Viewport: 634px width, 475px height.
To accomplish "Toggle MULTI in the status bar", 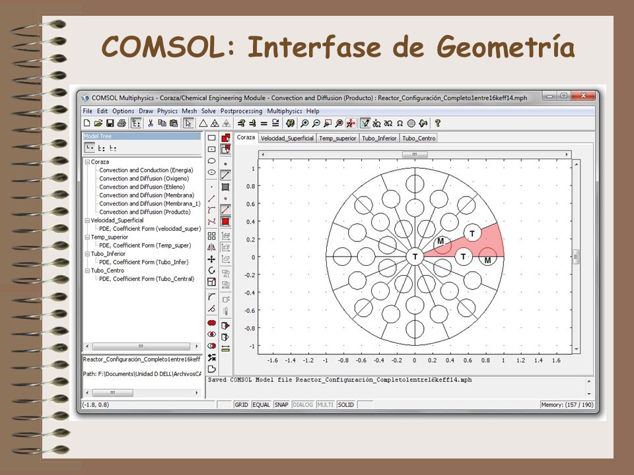I will 325,404.
